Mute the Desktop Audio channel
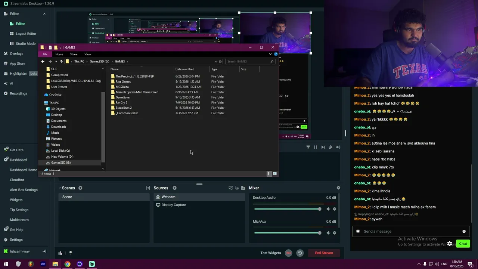478x269 pixels. coord(328,209)
